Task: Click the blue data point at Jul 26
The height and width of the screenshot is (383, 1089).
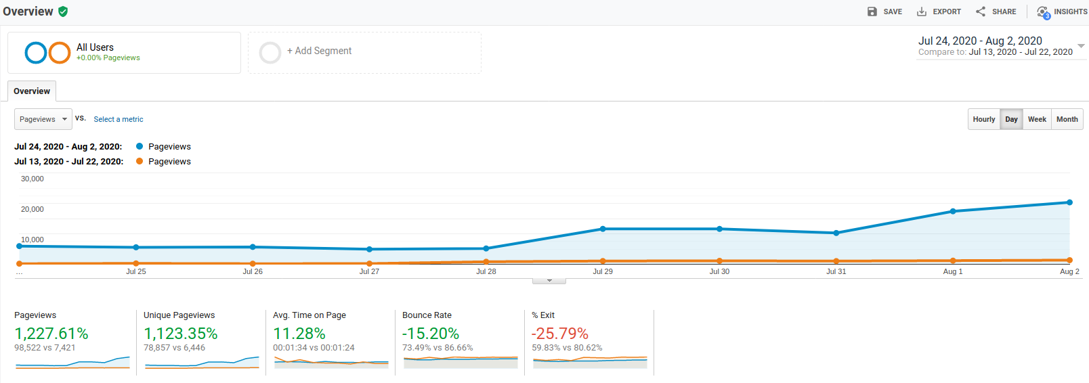Action: 253,247
